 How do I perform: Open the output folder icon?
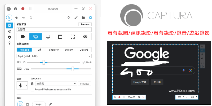point(83,17)
